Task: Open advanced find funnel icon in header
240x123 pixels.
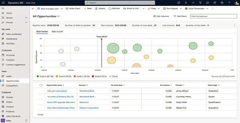Action: 200,2
